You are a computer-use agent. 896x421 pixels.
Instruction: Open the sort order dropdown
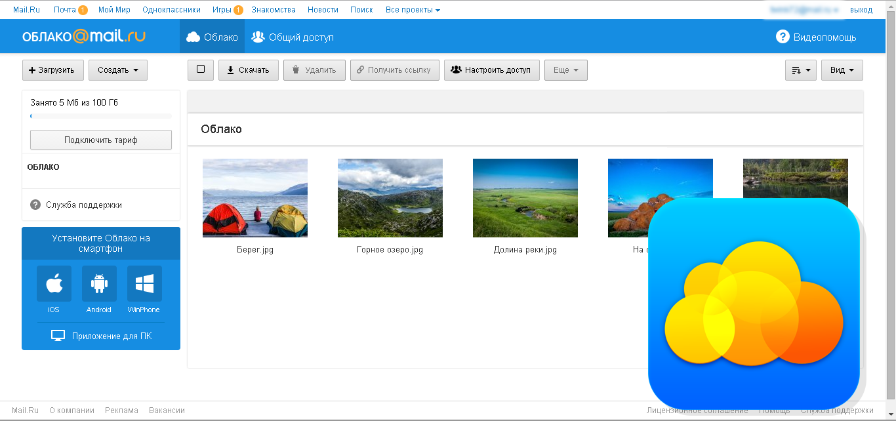(800, 70)
